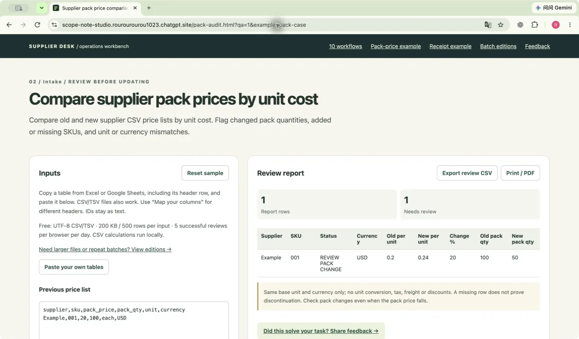The image size is (579, 339).
Task: Click the translate page icon
Action: 488,25
